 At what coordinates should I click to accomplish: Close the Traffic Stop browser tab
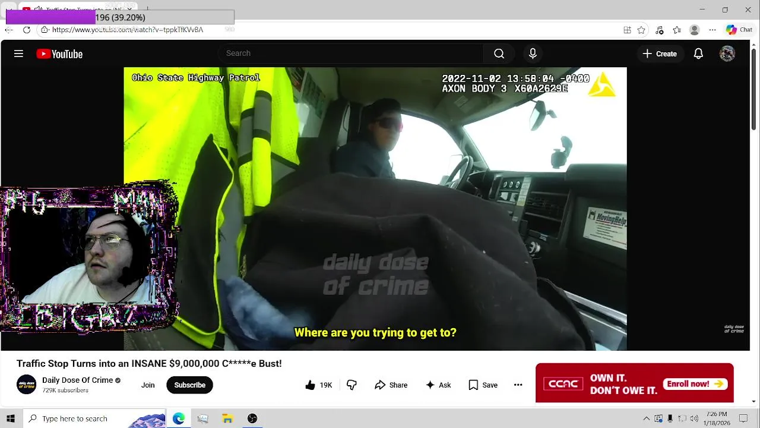(x=129, y=10)
